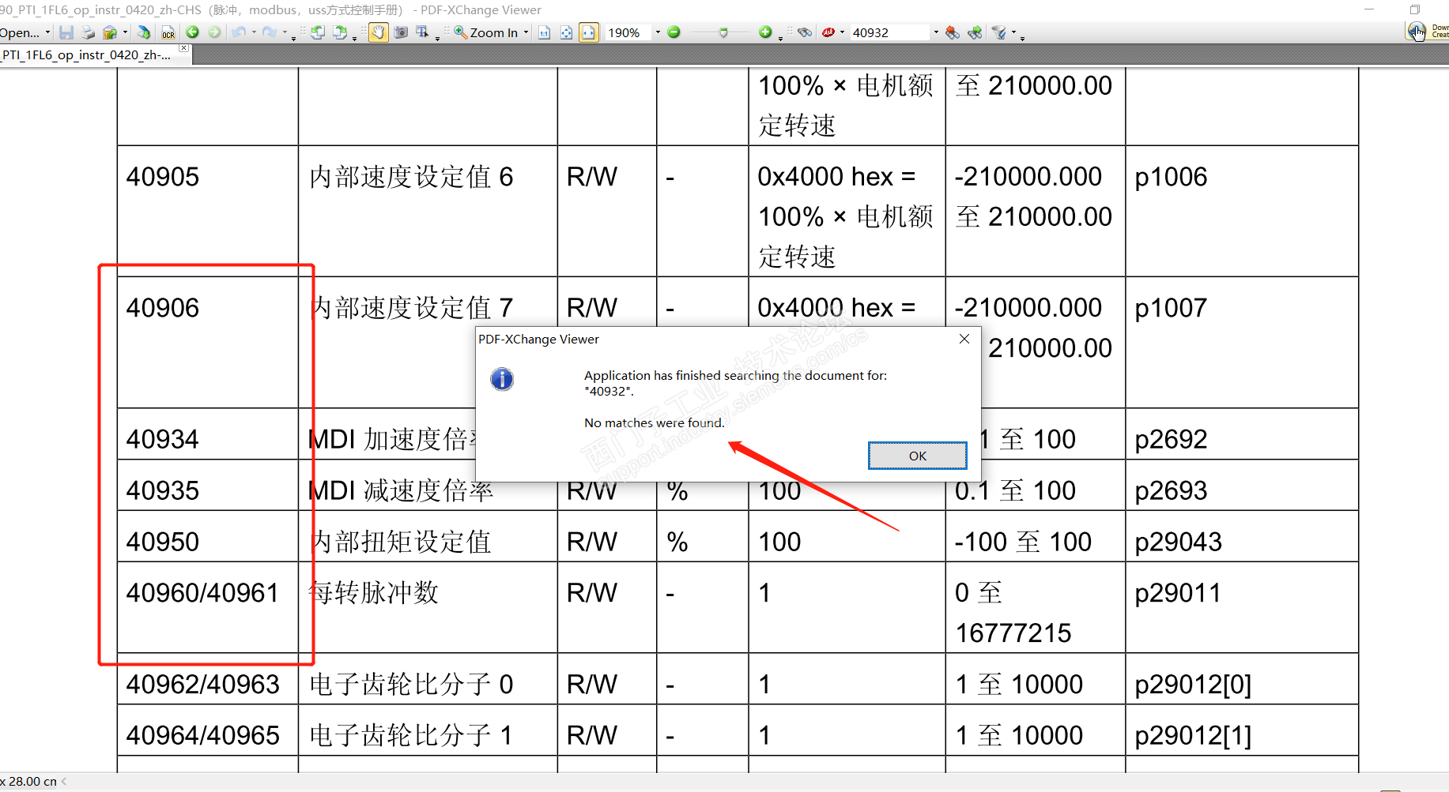
Task: Set view to Actual Size
Action: pos(545,32)
